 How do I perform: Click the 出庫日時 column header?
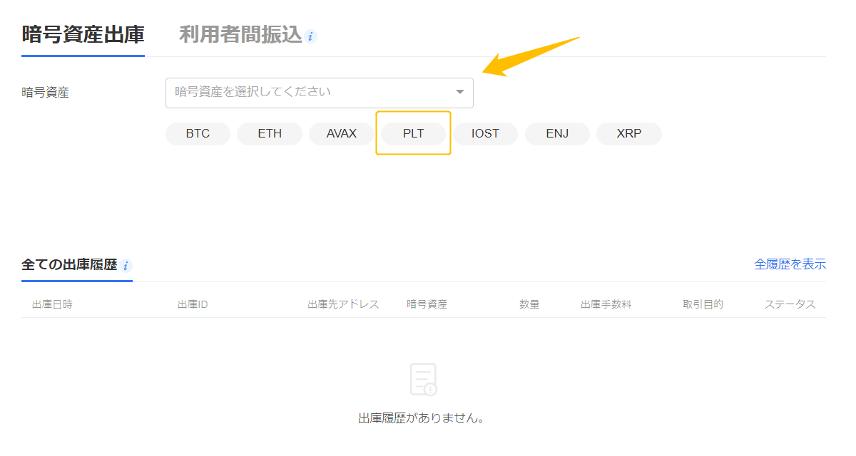[52, 304]
